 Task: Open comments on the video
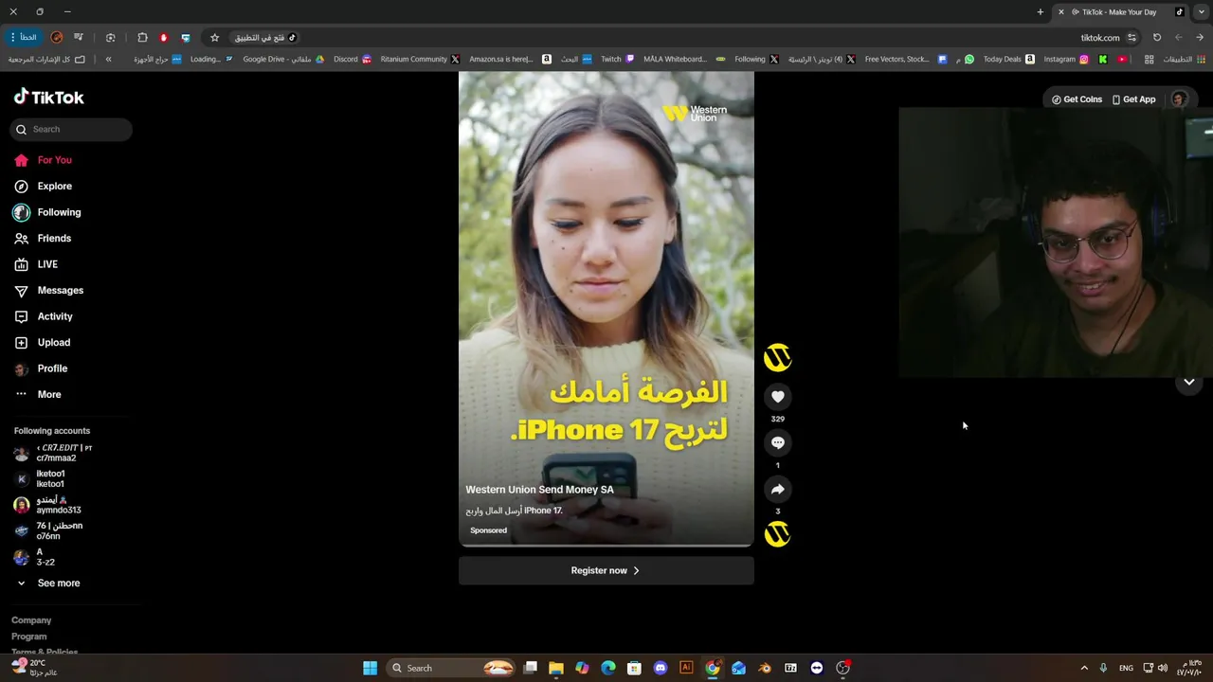(x=778, y=442)
